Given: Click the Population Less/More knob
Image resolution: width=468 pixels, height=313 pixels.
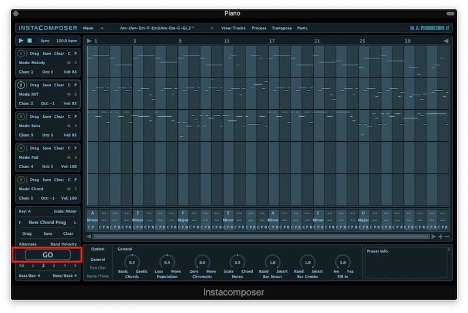Looking at the screenshot, I should (167, 262).
